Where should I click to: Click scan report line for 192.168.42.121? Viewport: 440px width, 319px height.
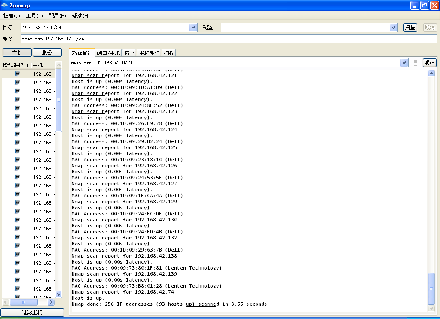124,75
